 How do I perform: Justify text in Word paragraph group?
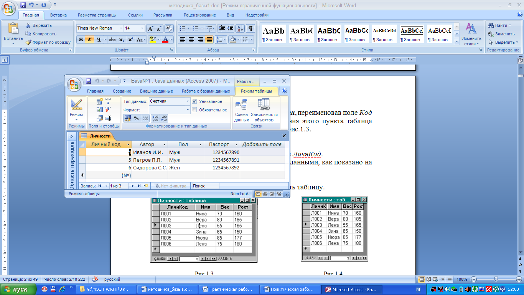point(209,40)
